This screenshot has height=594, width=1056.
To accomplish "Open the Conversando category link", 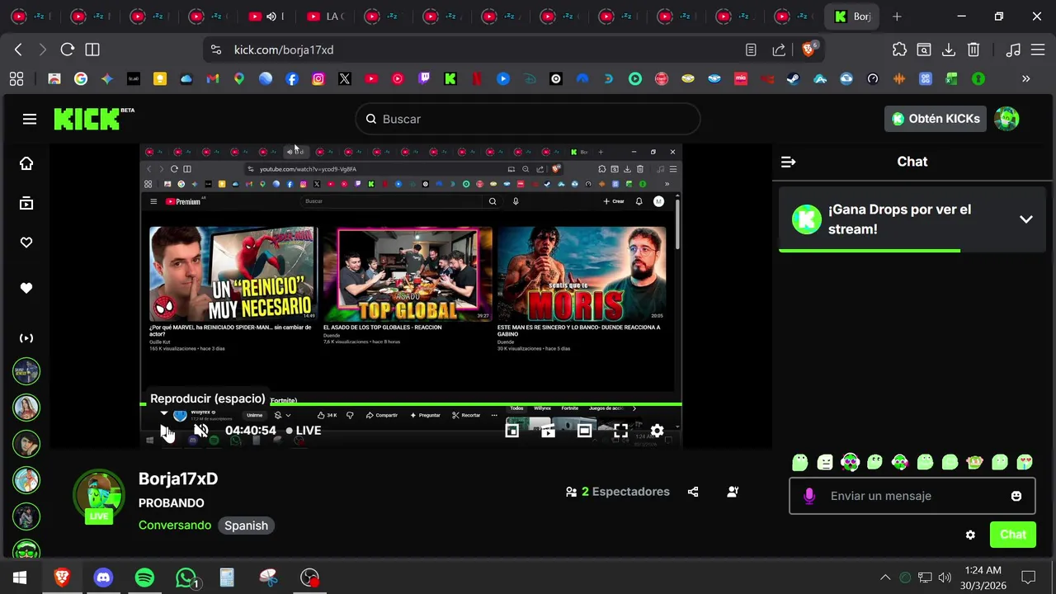I will coord(175,526).
